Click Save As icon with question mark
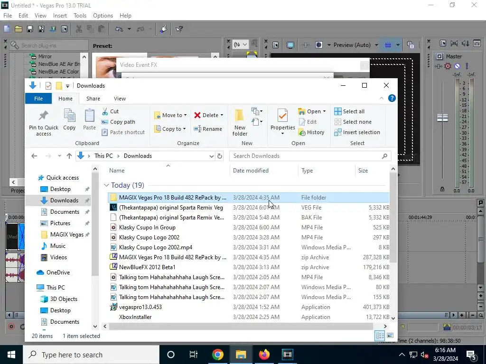The height and width of the screenshot is (364, 486). click(x=41, y=29)
